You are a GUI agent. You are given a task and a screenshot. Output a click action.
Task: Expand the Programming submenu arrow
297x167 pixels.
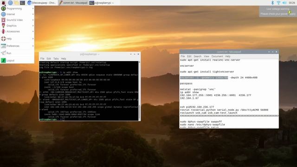(33, 8)
